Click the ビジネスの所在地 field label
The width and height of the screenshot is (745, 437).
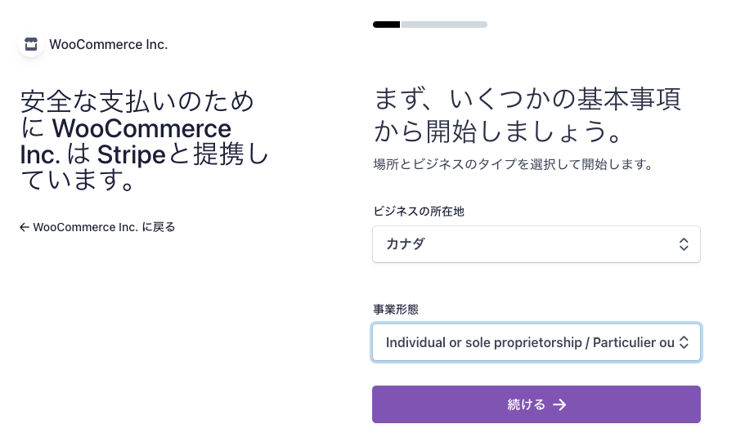point(419,212)
